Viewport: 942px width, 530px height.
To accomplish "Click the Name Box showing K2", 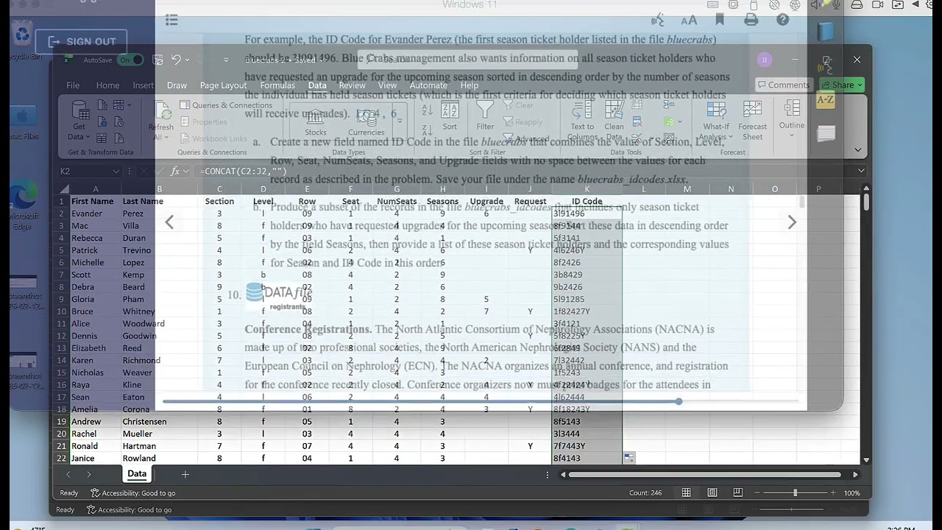I will 85,172.
